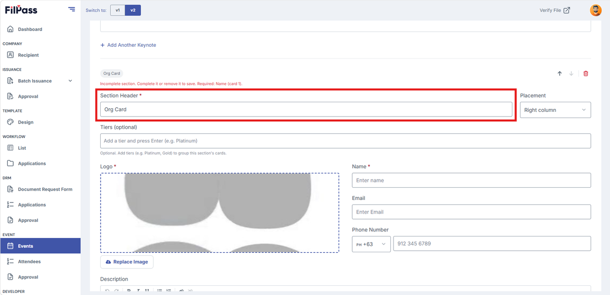This screenshot has height=295, width=610.
Task: Click the Verify File link text
Action: tap(551, 10)
